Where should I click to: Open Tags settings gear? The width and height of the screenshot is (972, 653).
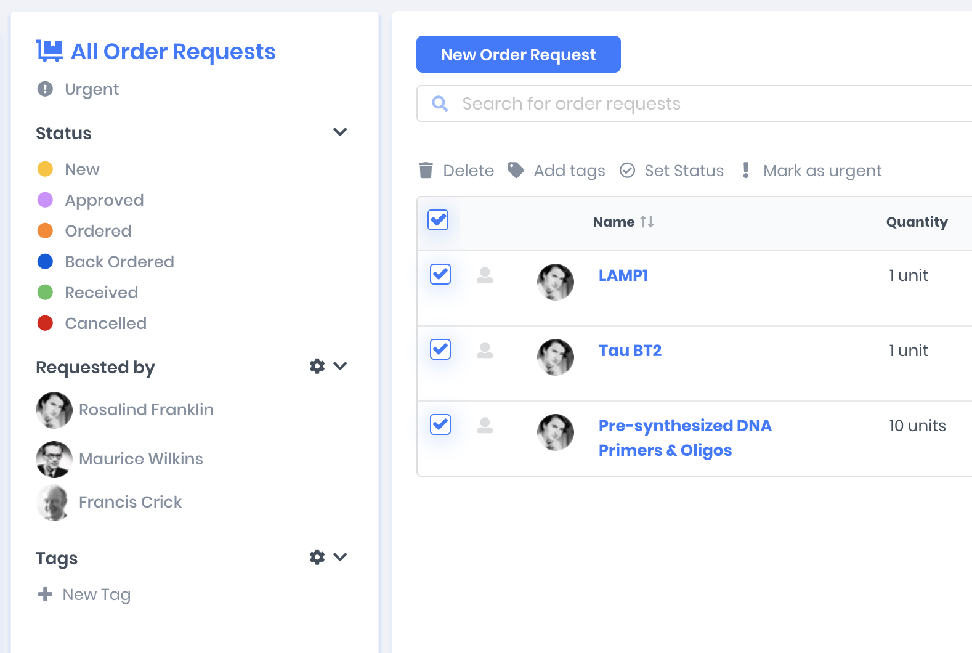[x=317, y=558]
